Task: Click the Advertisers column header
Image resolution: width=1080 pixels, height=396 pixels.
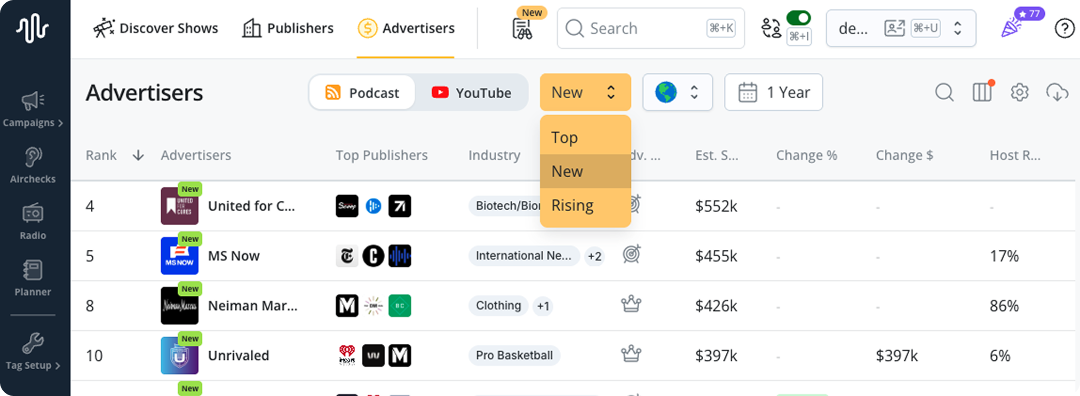Action: pyautogui.click(x=196, y=155)
